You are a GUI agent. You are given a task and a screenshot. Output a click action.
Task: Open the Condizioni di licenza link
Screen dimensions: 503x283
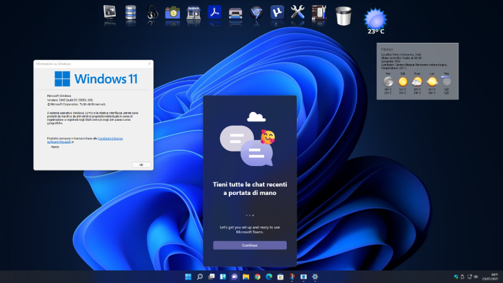click(110, 138)
